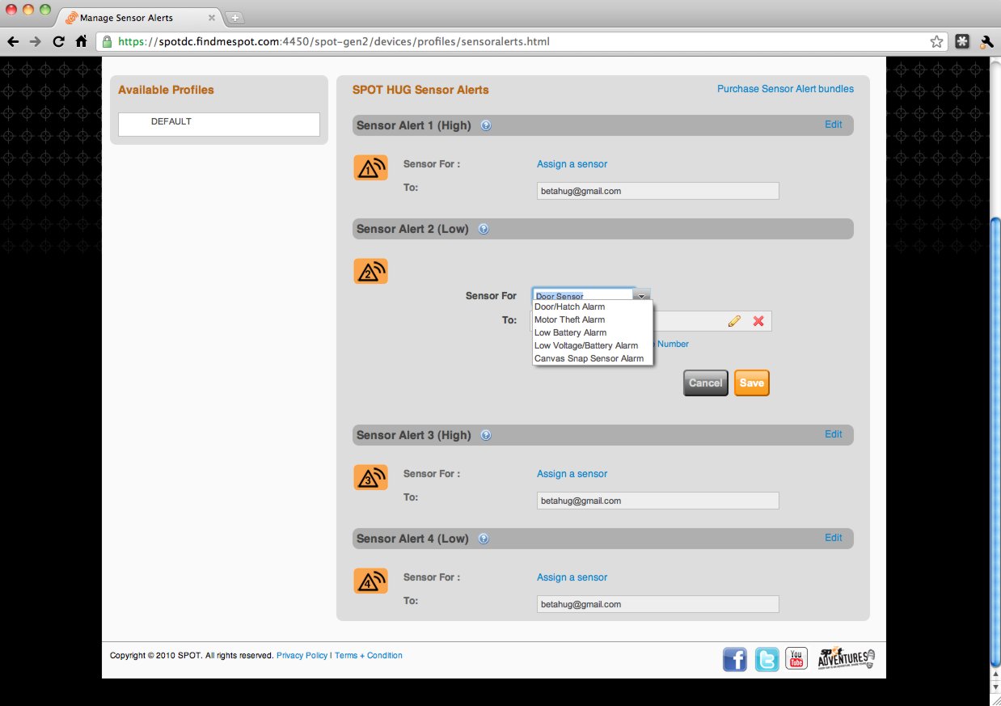Click the Cancel button
The image size is (1001, 706).
(705, 383)
